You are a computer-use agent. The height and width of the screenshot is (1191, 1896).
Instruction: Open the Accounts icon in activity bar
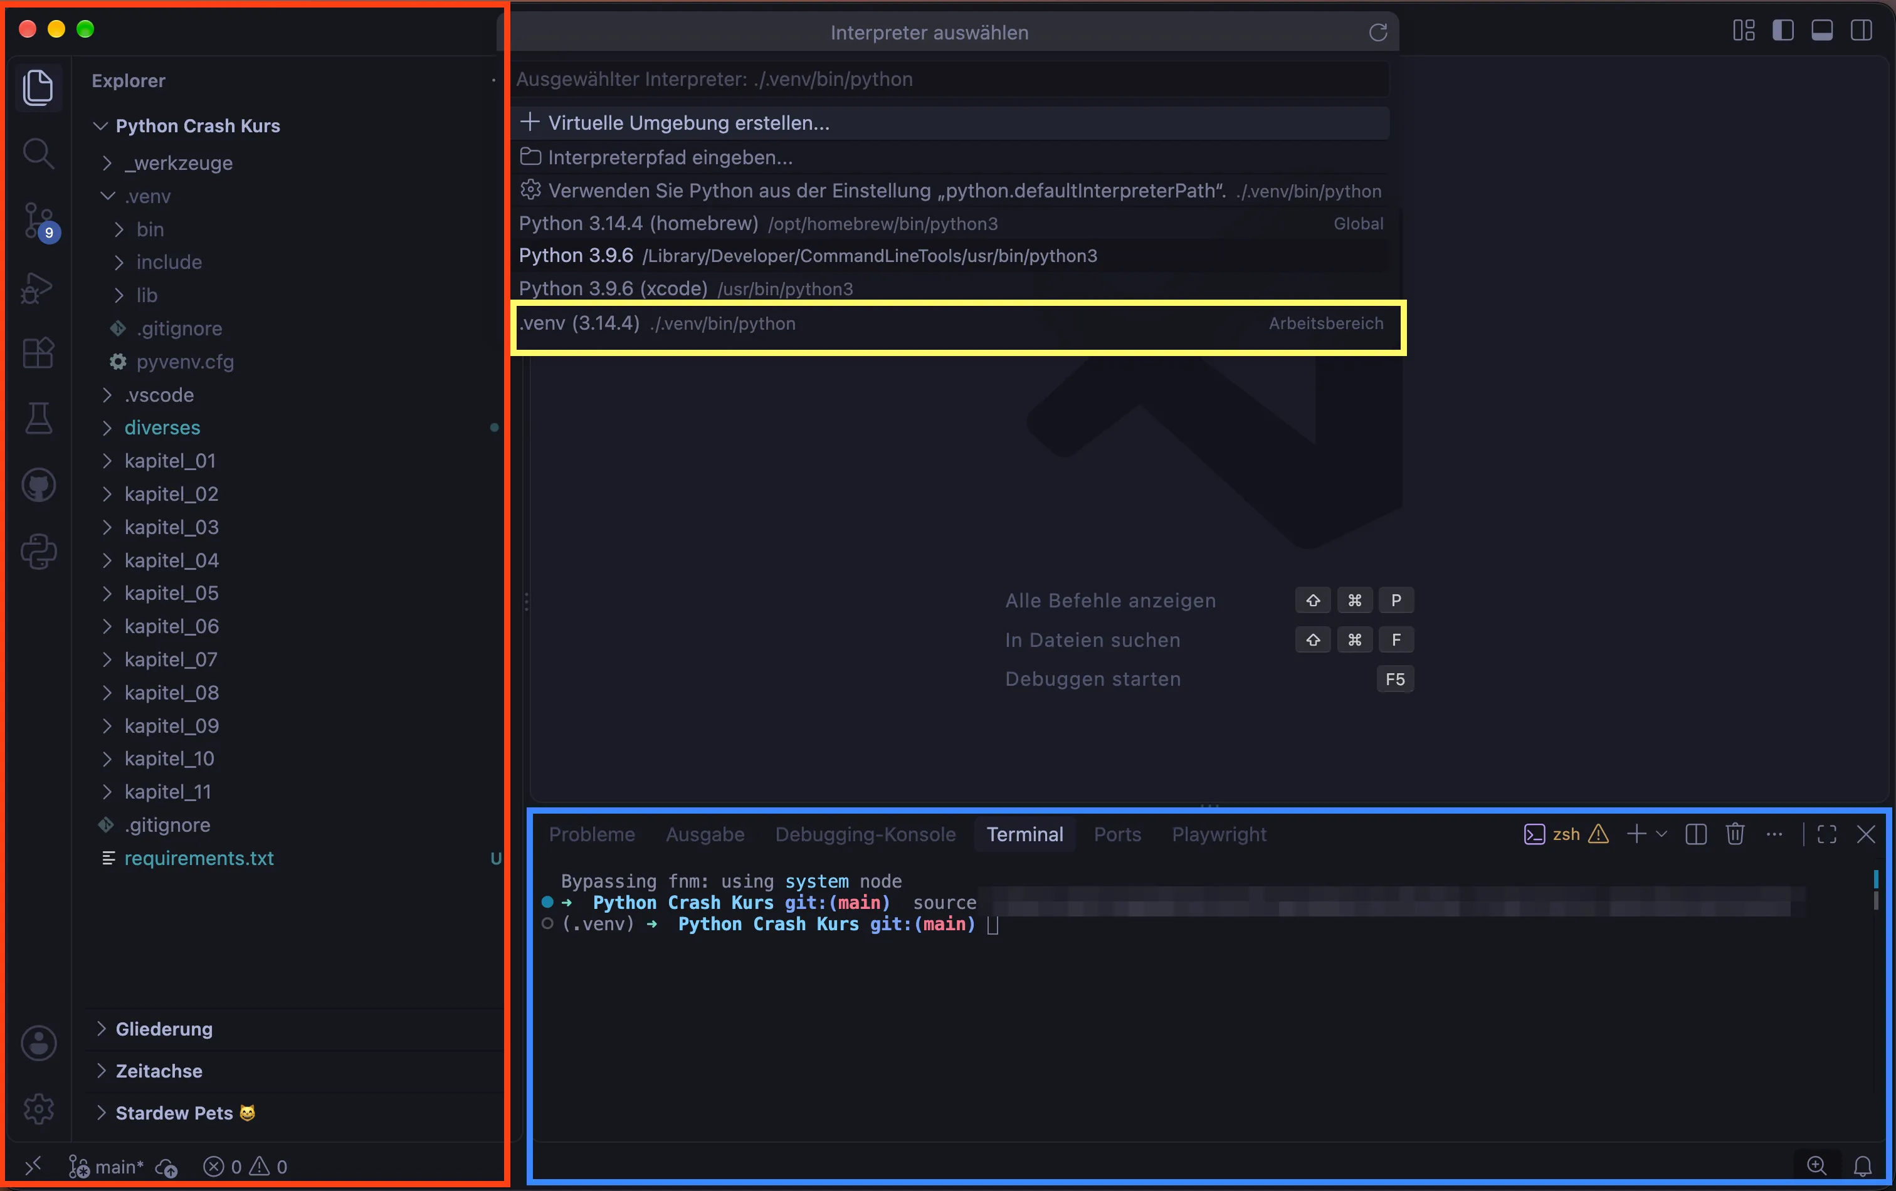[38, 1043]
